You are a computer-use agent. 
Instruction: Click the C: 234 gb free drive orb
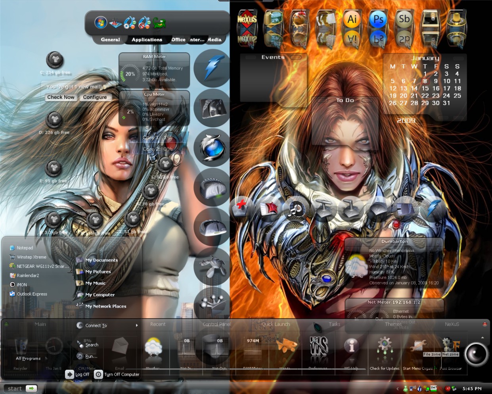(x=55, y=60)
